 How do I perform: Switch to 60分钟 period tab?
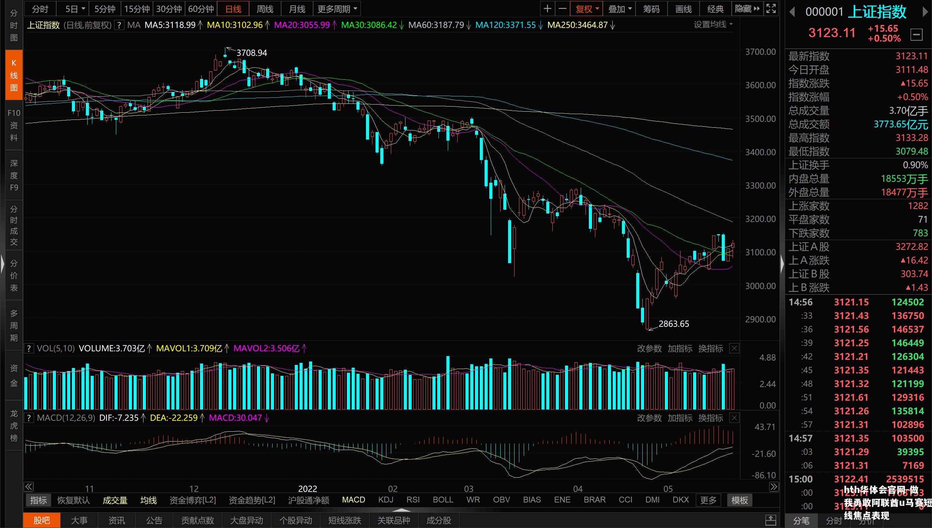click(x=201, y=9)
